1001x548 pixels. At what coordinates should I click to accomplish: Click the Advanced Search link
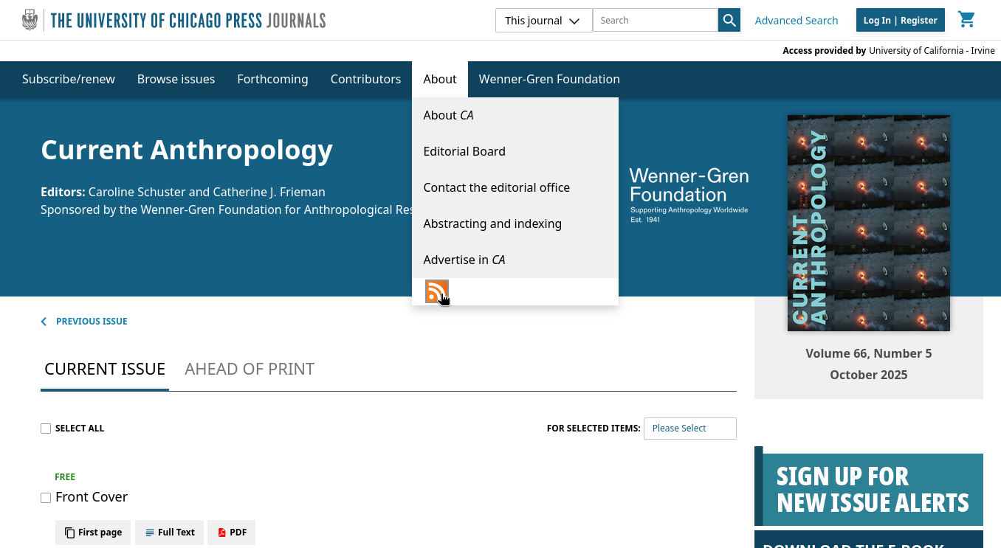point(796,21)
